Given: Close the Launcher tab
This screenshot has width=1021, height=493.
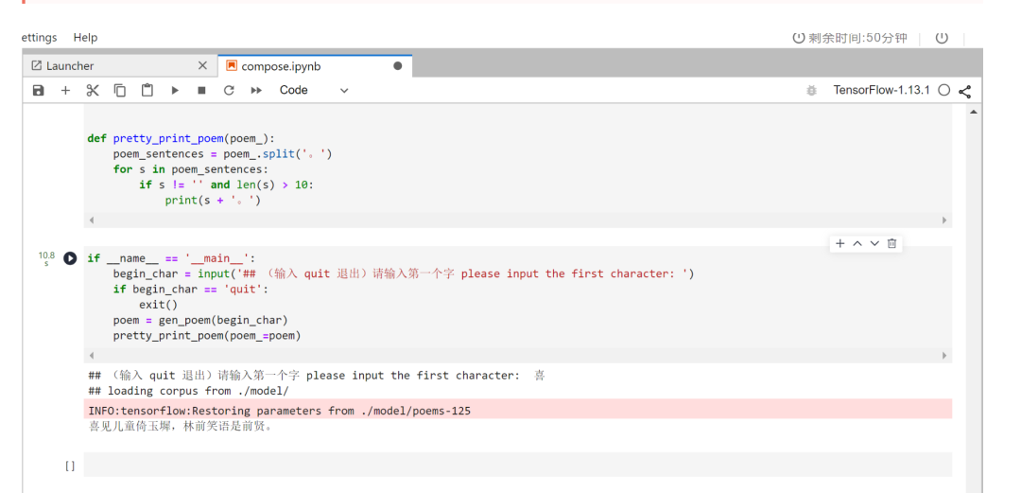Looking at the screenshot, I should (x=202, y=66).
